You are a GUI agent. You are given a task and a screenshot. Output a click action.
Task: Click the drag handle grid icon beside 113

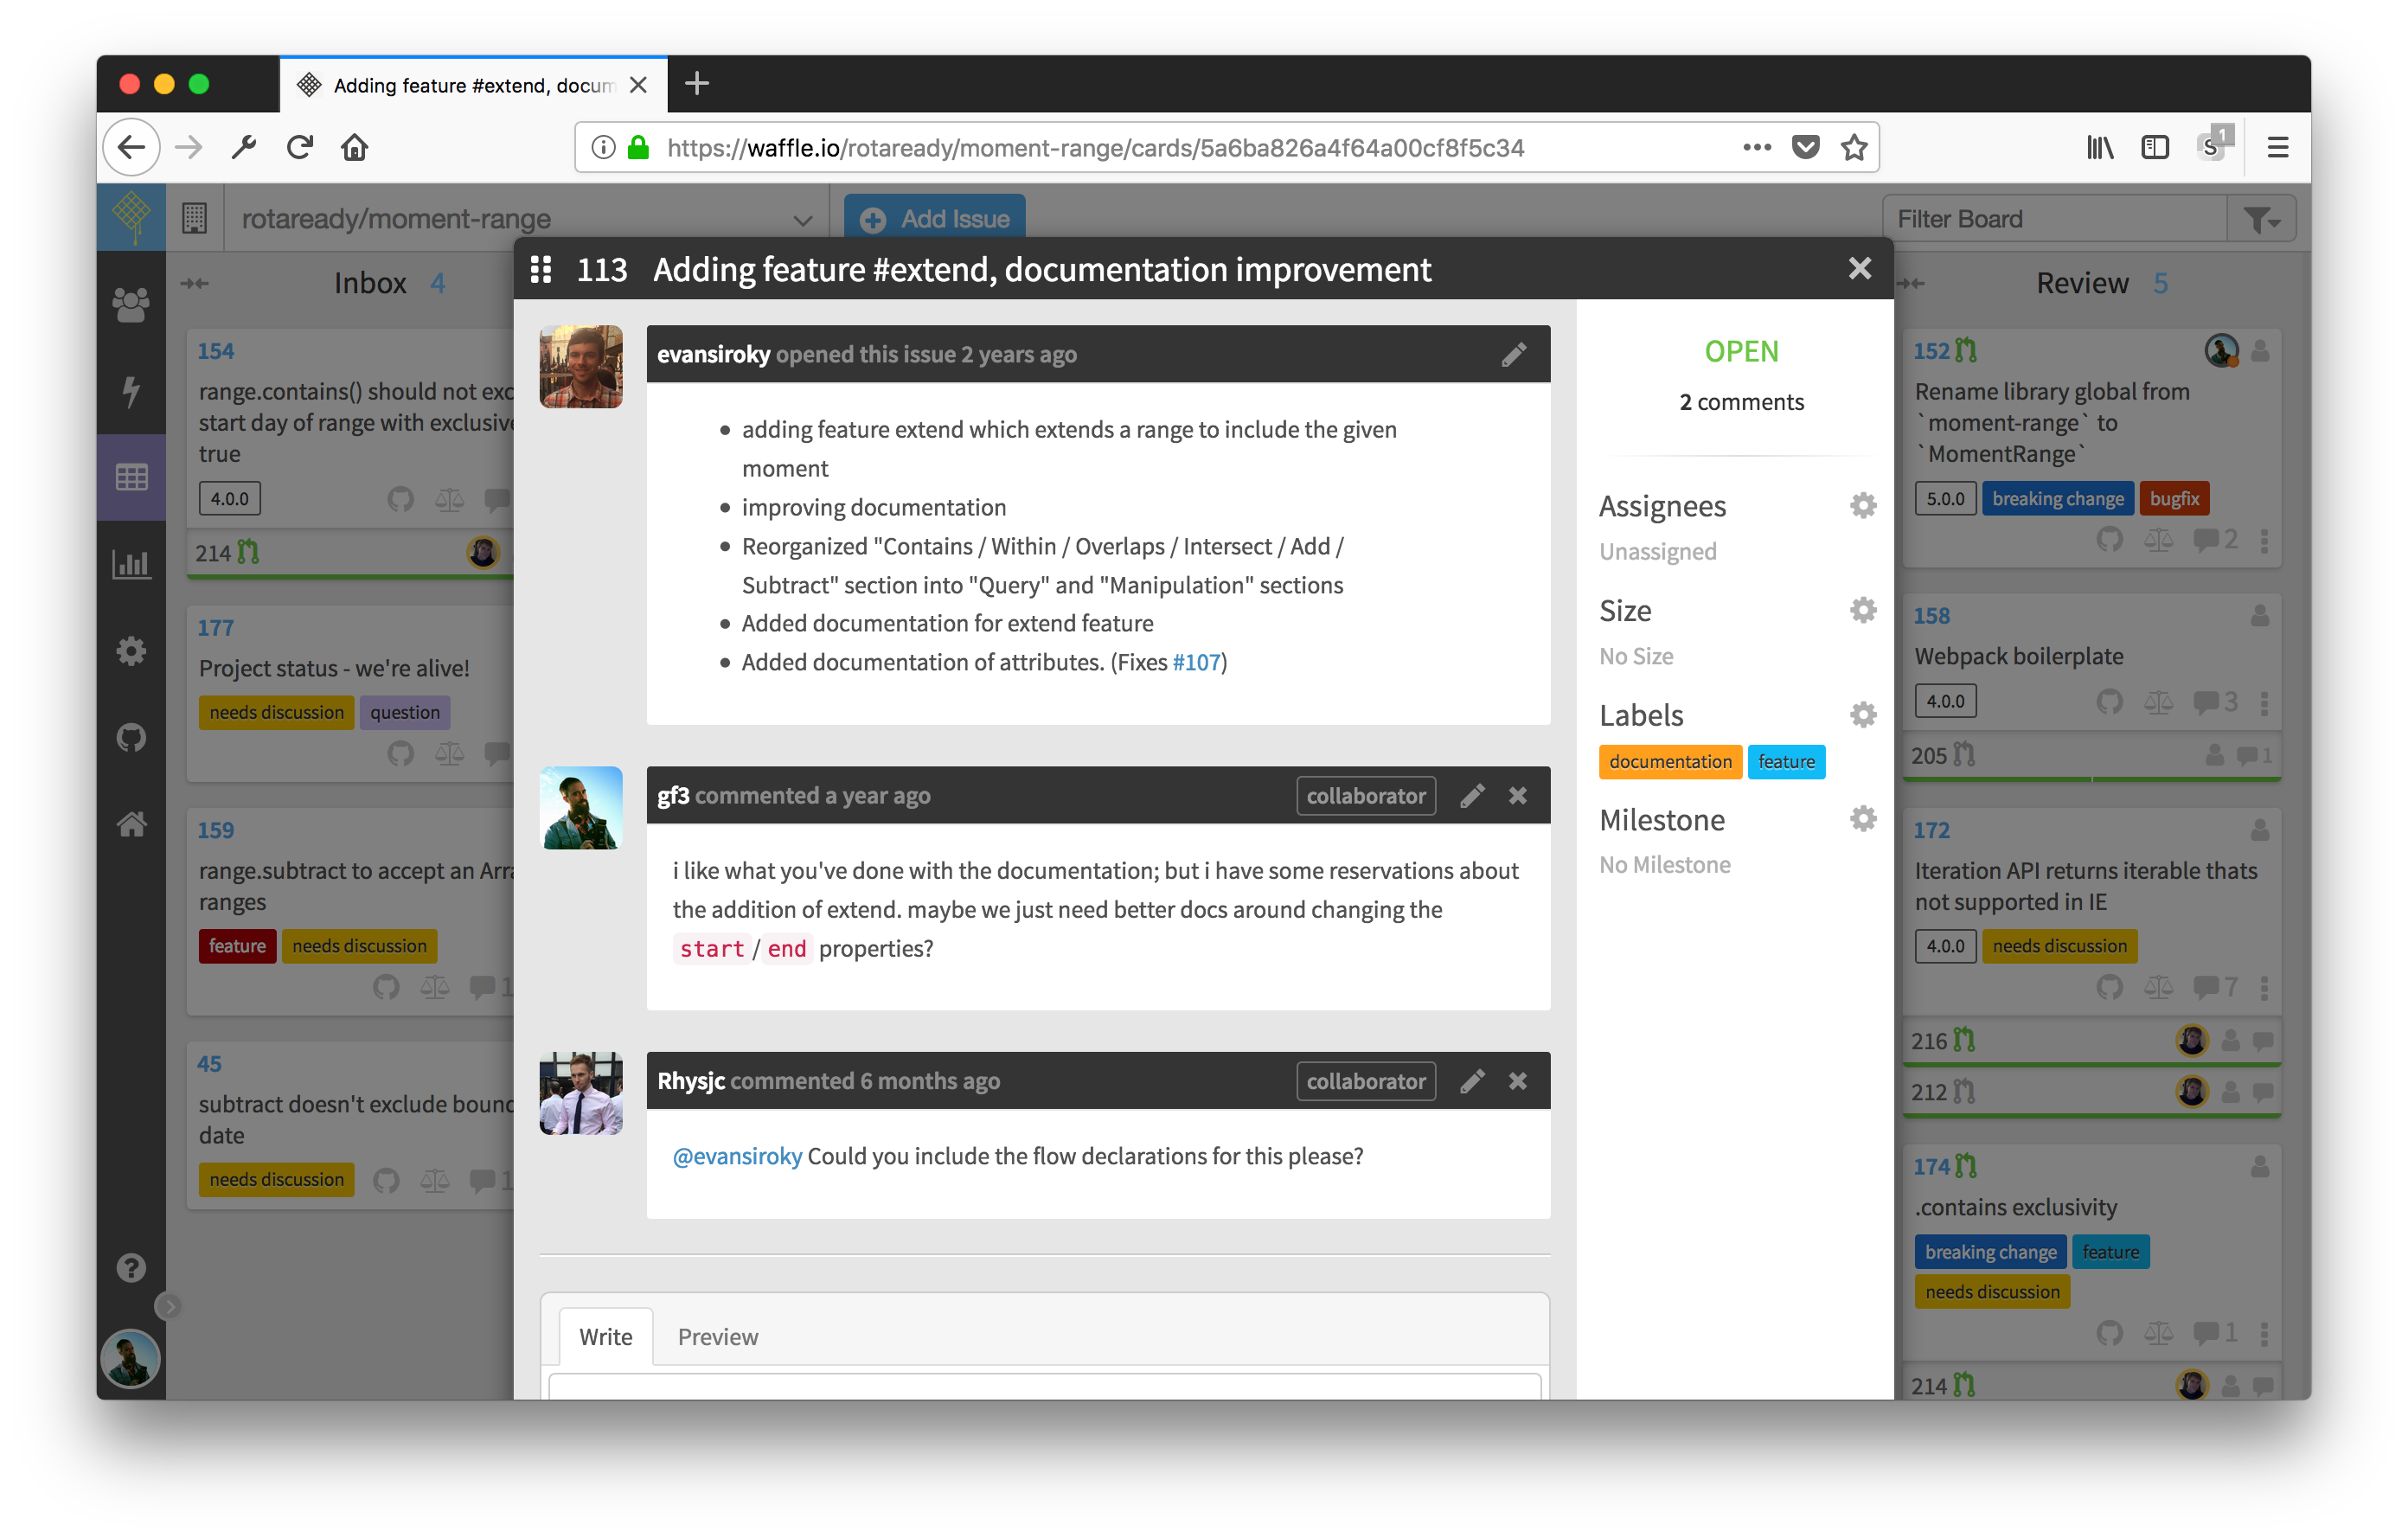541,270
